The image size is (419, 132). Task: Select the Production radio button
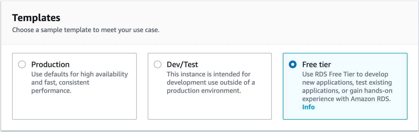[22, 65]
